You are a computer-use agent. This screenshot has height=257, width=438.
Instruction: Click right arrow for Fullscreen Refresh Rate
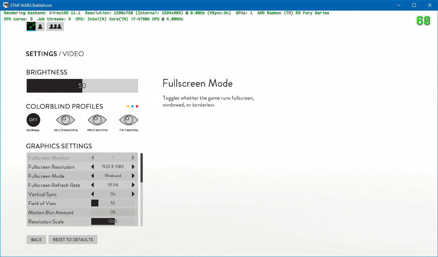coord(133,185)
